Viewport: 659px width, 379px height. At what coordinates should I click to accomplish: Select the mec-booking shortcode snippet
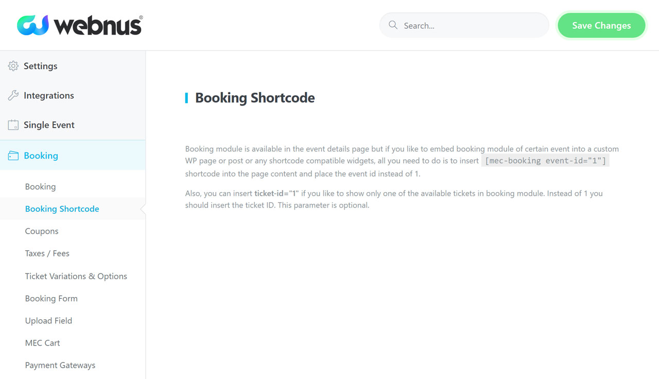(x=546, y=161)
